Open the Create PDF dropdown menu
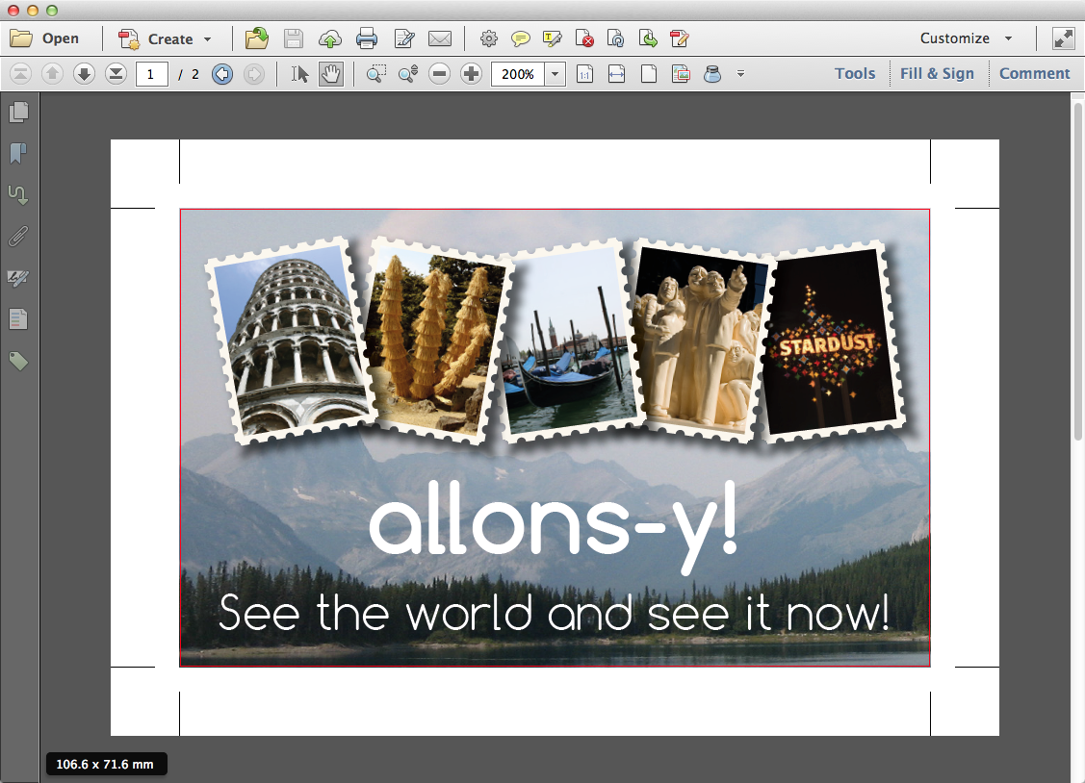1085x783 pixels. pyautogui.click(x=166, y=38)
